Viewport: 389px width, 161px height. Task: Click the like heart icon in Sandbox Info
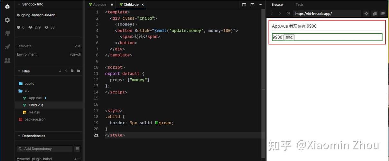tap(19, 27)
